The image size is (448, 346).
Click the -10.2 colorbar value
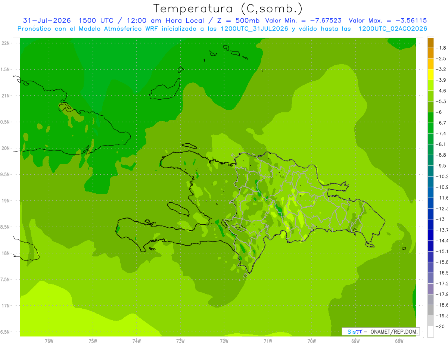(x=442, y=177)
